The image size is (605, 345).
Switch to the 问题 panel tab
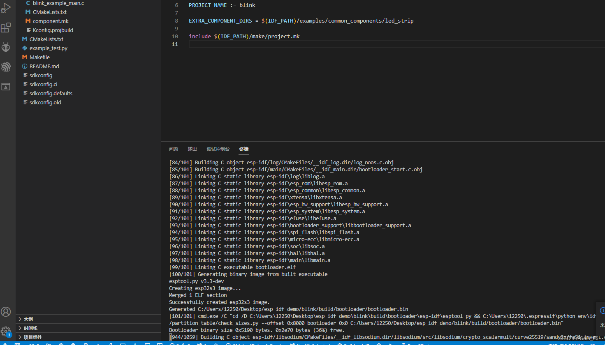coord(174,149)
